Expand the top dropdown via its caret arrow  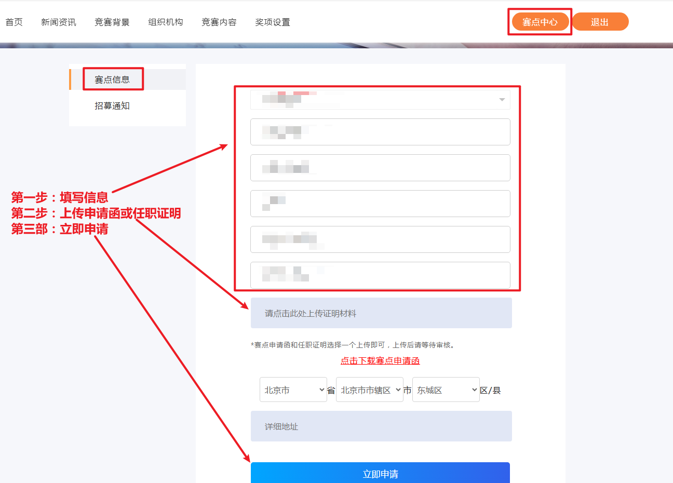(502, 100)
